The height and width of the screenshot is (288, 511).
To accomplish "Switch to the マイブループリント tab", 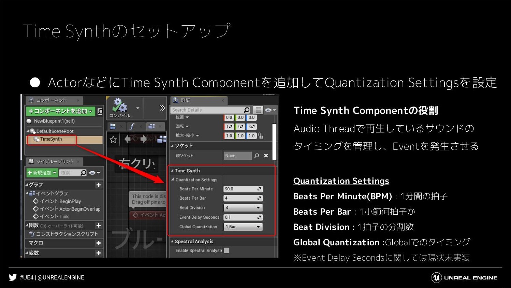I will coord(55,161).
